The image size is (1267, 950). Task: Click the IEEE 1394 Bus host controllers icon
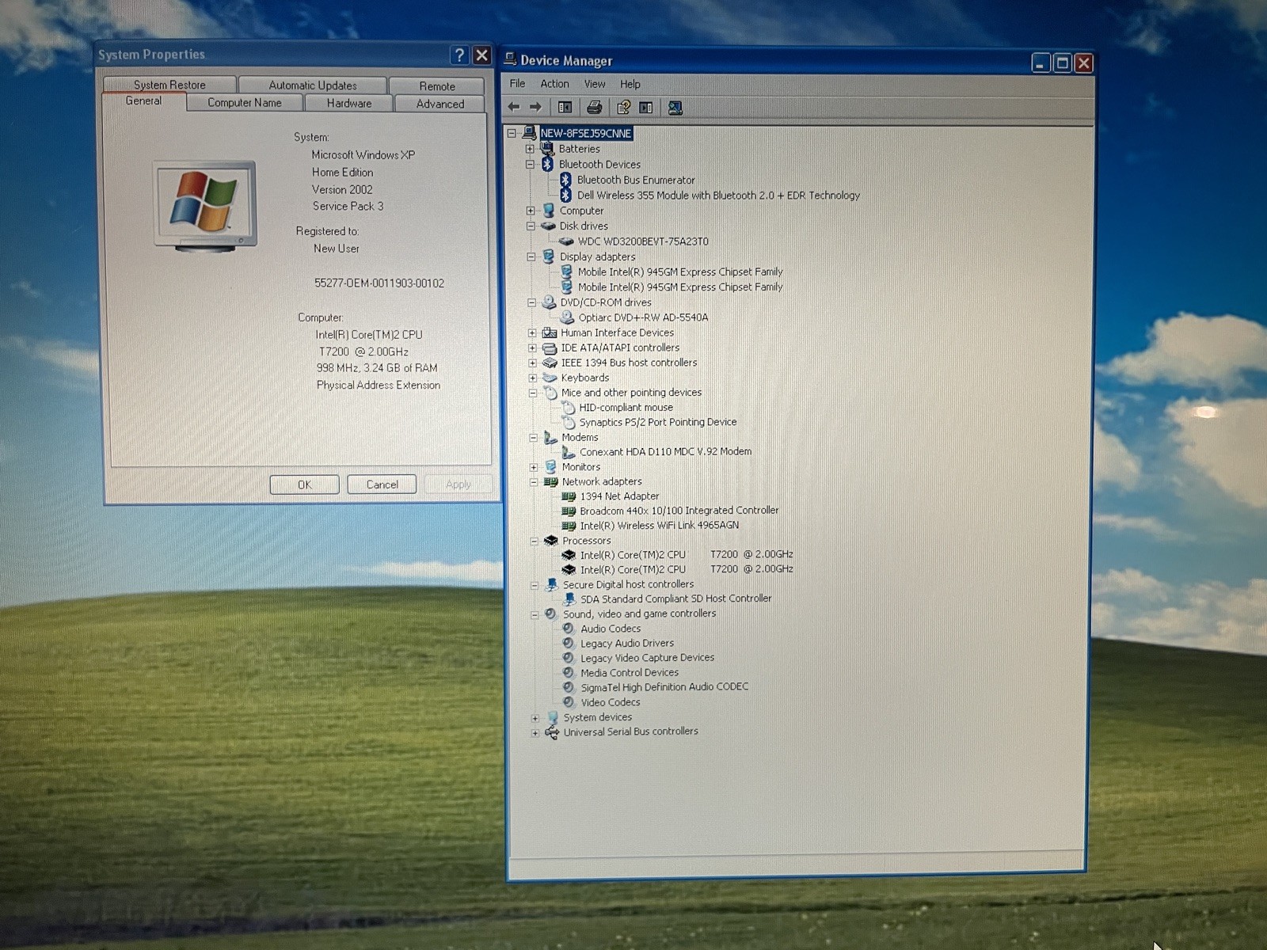click(550, 363)
